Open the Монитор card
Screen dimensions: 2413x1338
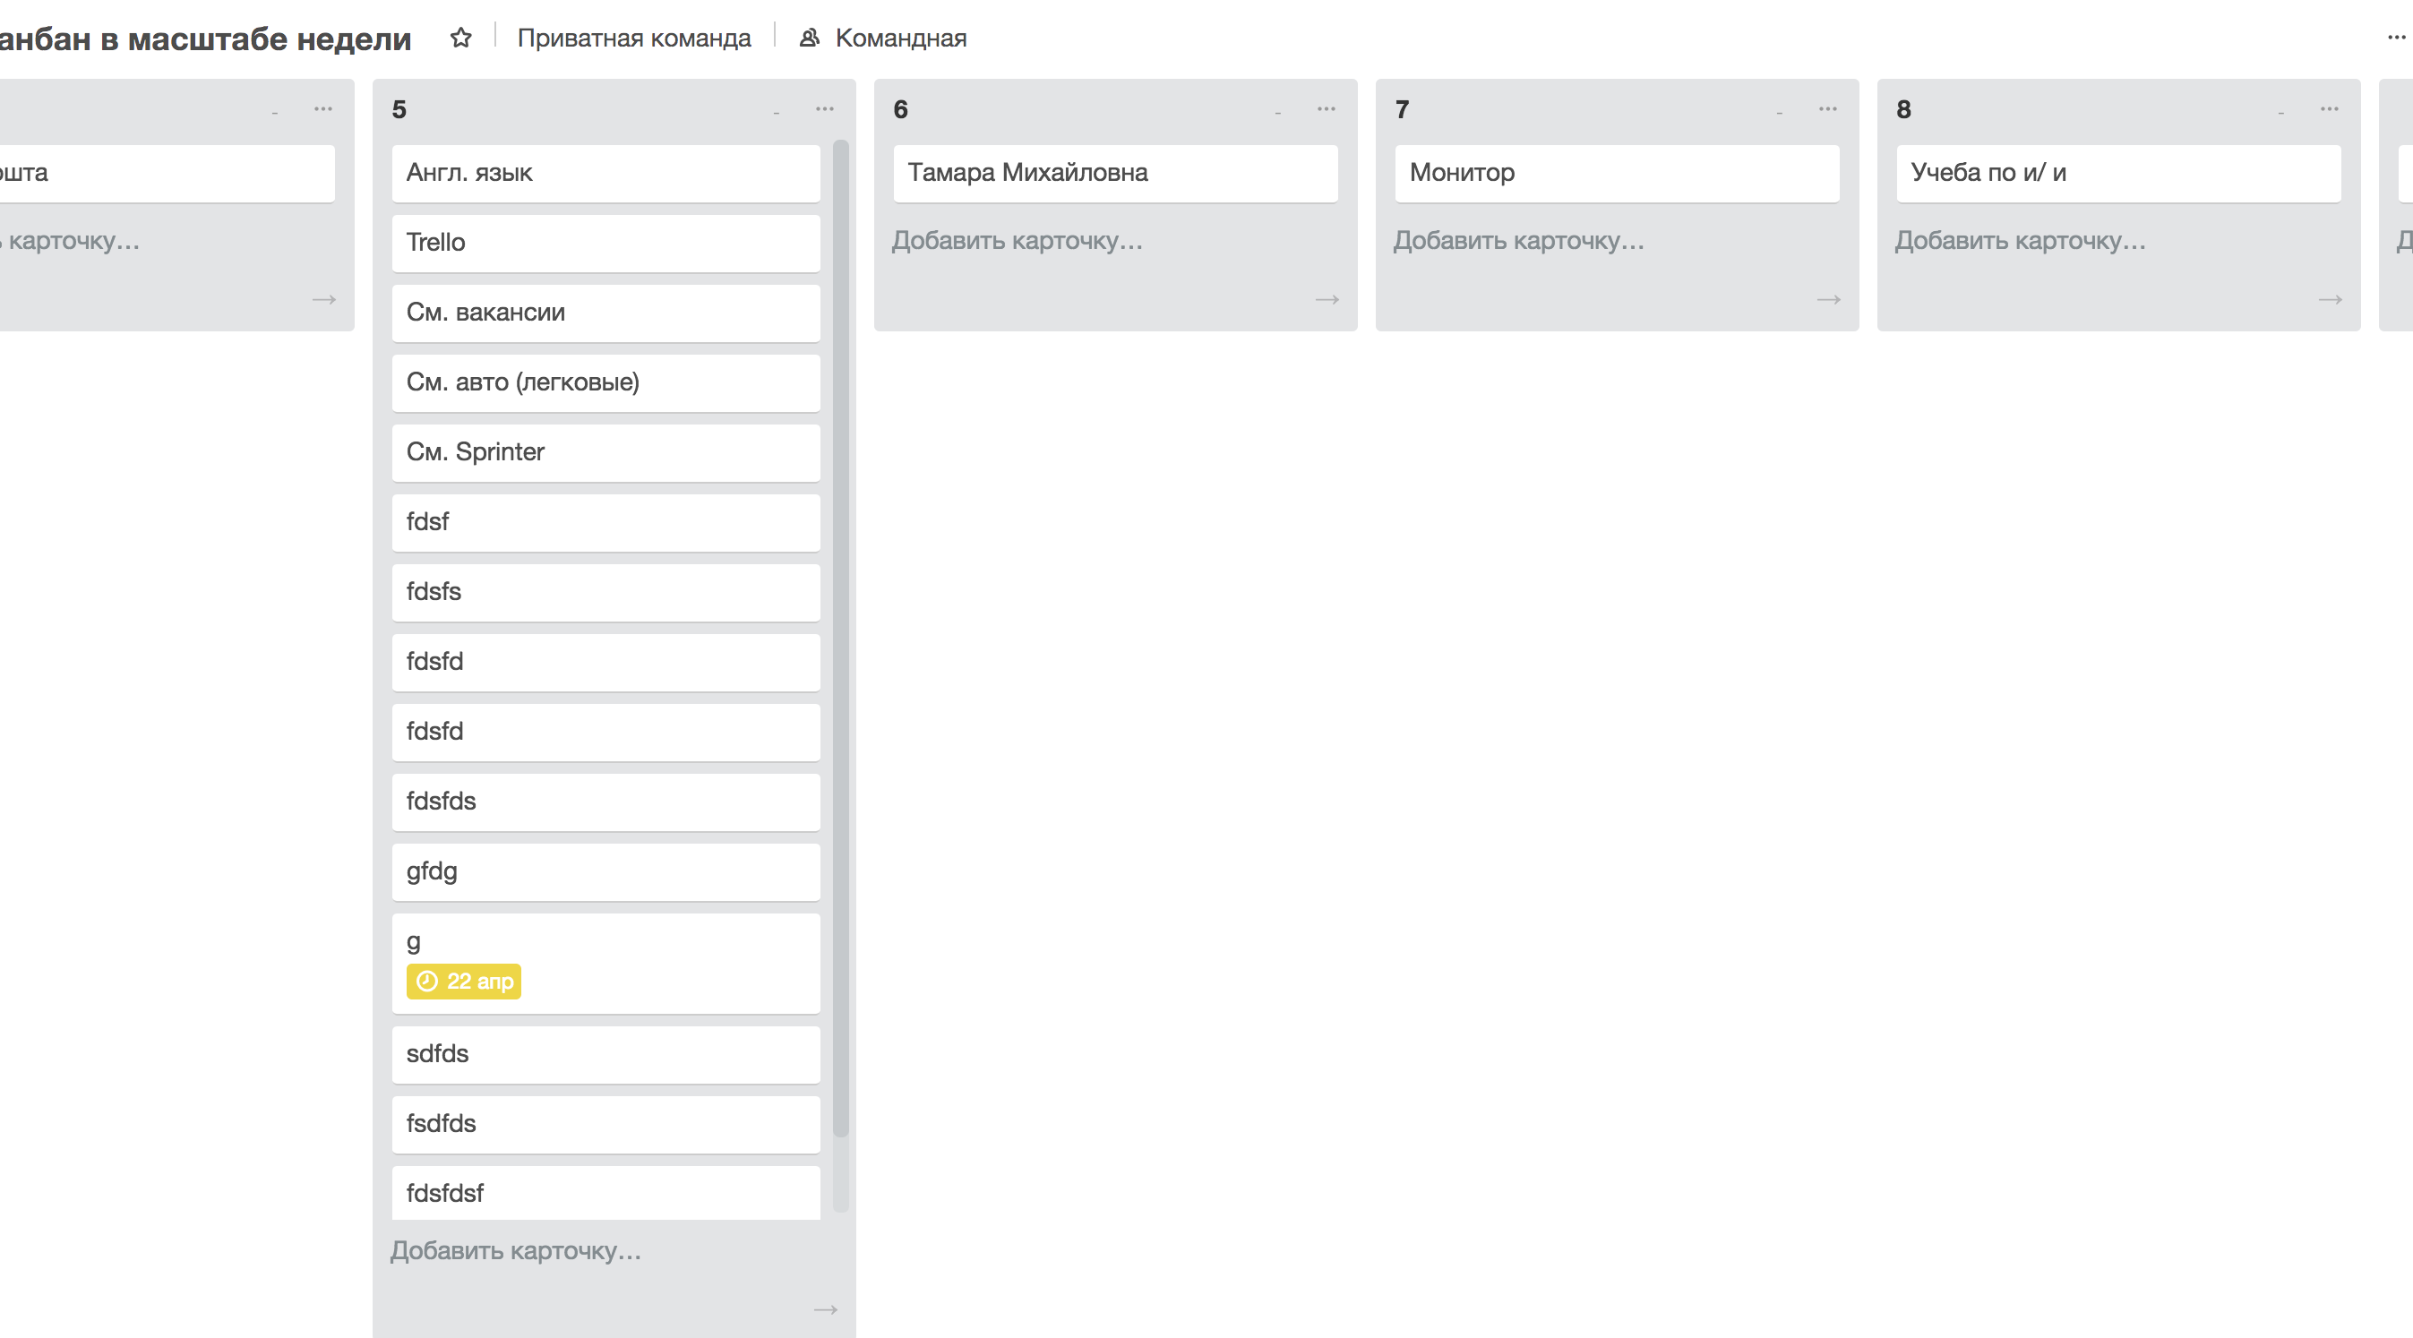pos(1617,173)
